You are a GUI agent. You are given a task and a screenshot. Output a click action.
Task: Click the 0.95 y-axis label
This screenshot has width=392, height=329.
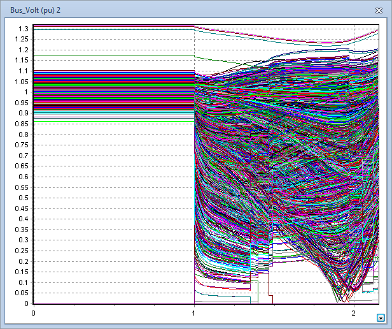point(22,103)
